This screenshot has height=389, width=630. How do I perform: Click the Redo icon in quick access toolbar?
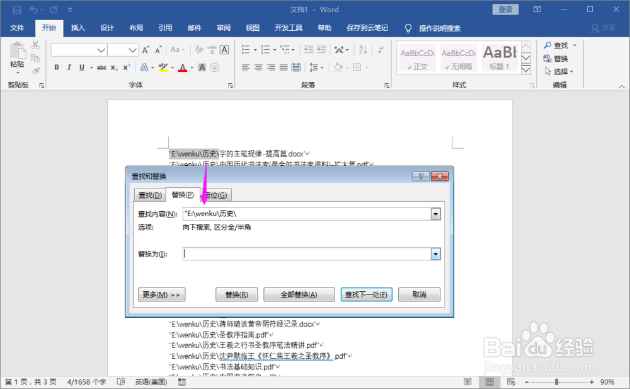pyautogui.click(x=54, y=9)
